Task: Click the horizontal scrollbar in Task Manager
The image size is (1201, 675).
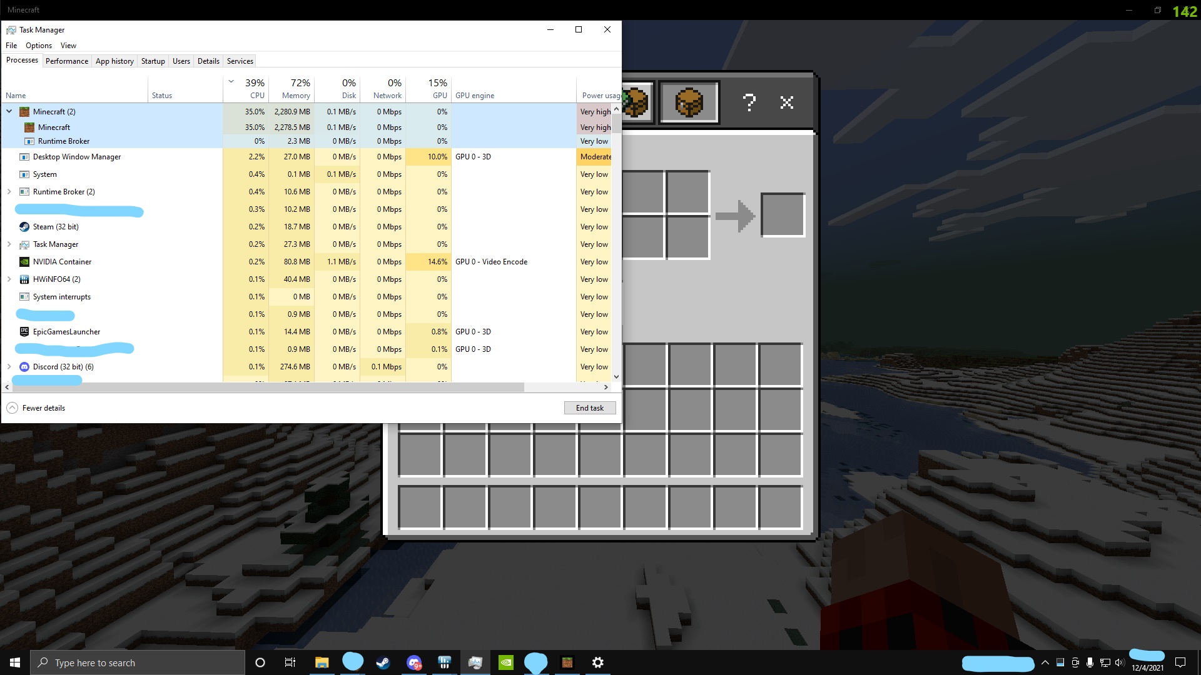Action: click(x=269, y=387)
